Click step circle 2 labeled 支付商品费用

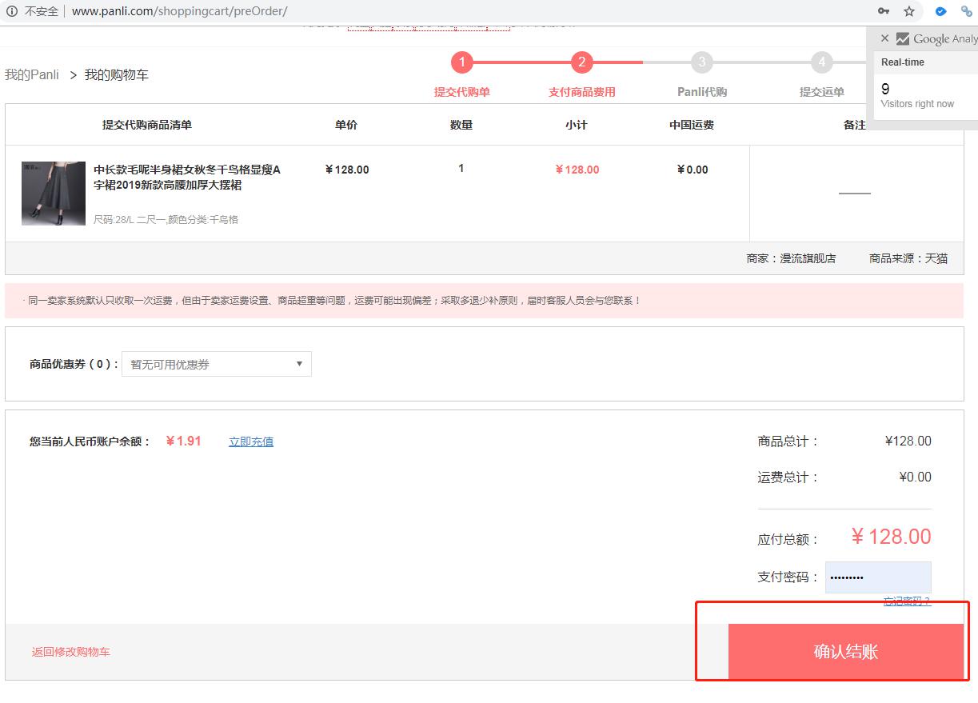[581, 62]
